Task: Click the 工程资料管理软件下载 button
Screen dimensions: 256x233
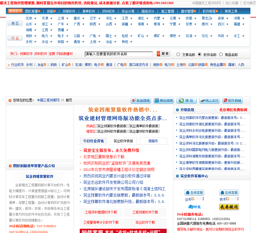Action: [101, 212]
